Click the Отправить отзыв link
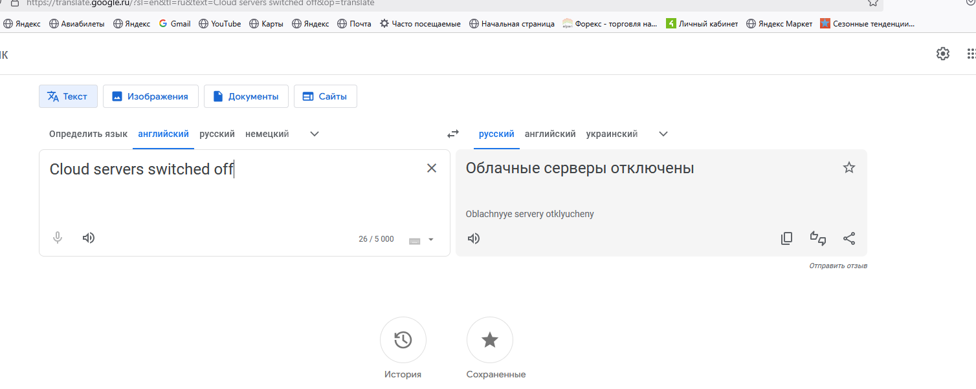The height and width of the screenshot is (389, 976). click(x=837, y=266)
